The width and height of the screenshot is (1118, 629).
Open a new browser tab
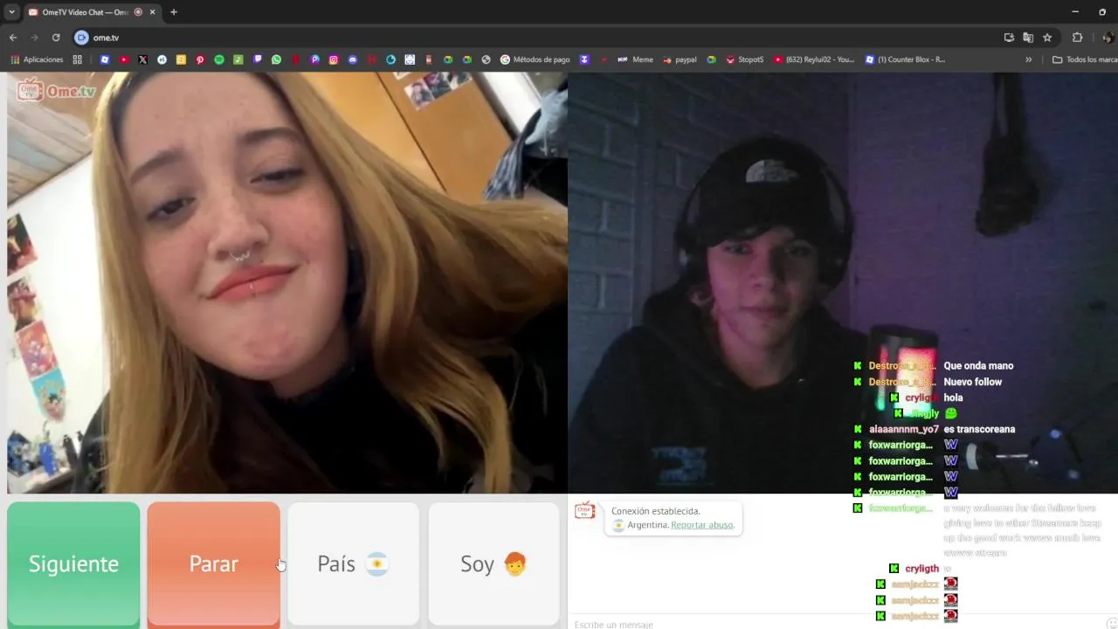tap(174, 12)
